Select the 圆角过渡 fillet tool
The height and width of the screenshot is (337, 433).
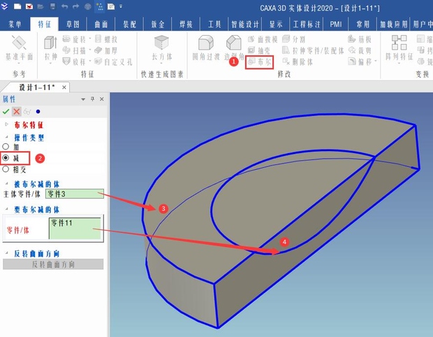click(206, 48)
